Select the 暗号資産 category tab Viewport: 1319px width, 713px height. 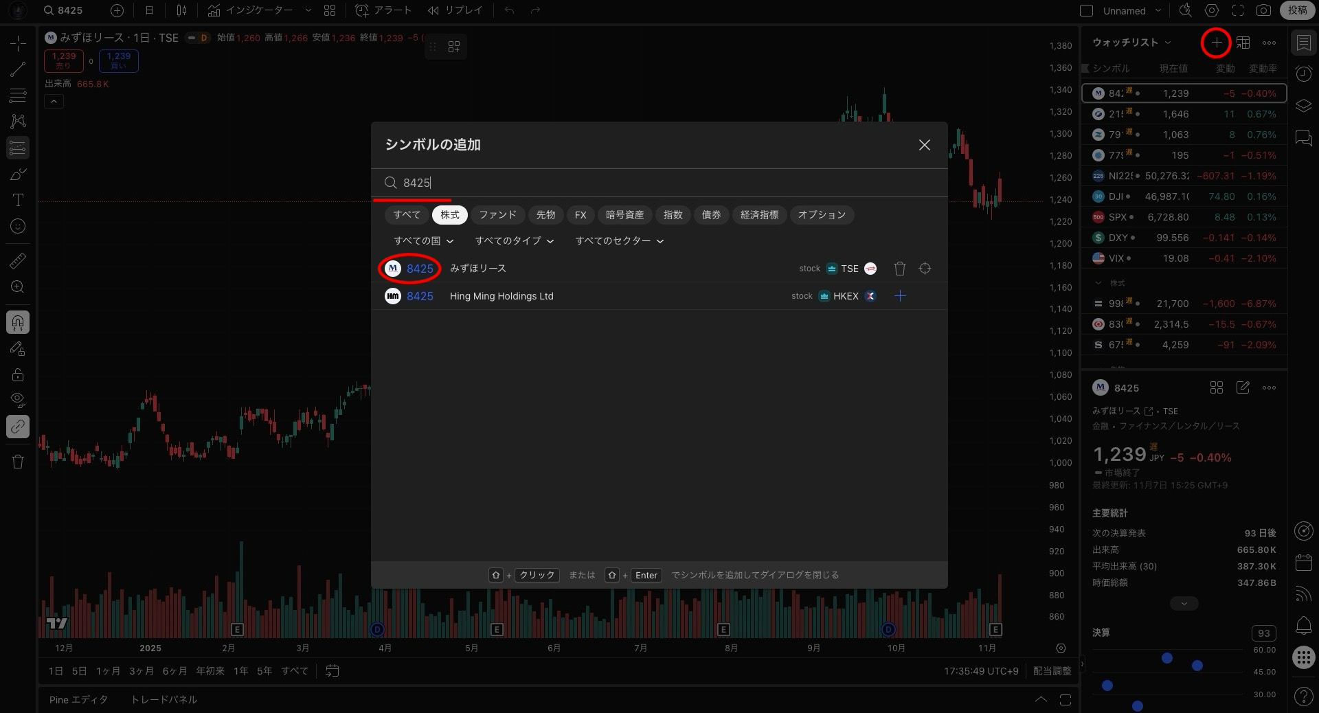(x=624, y=215)
